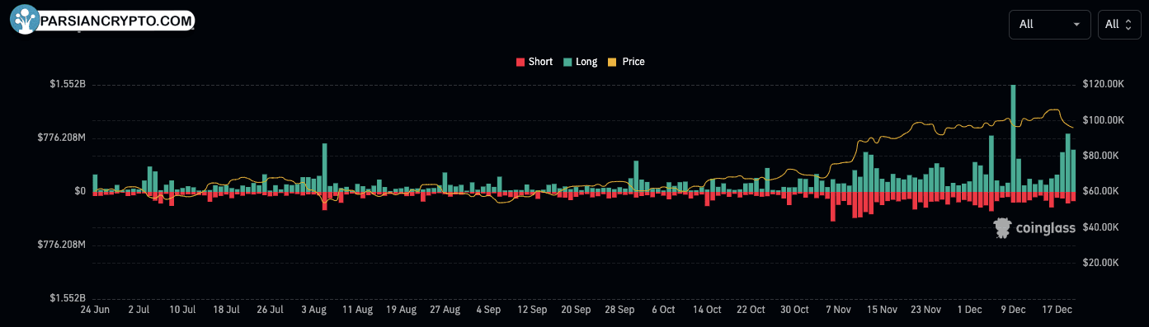Click the $40.00K price axis label
The width and height of the screenshot is (1149, 327).
1100,227
